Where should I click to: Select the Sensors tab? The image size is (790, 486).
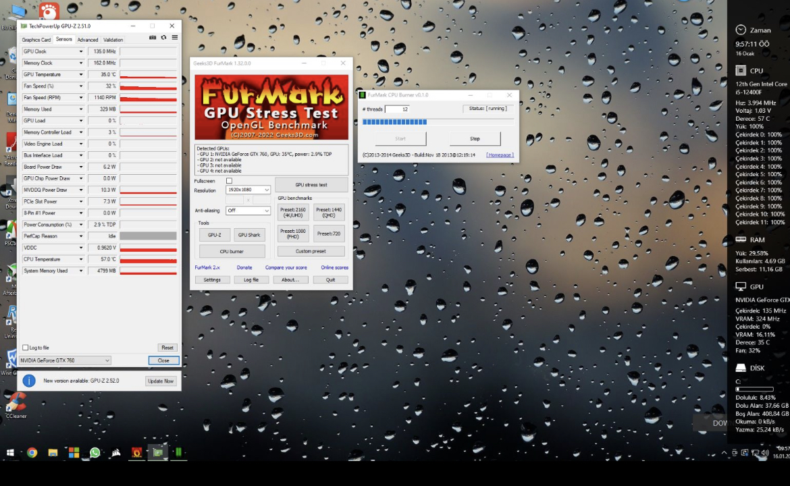tap(64, 39)
